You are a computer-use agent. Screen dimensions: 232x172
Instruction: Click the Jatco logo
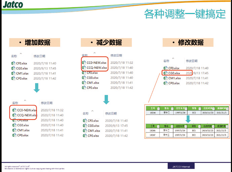pyautogui.click(x=13, y=5)
